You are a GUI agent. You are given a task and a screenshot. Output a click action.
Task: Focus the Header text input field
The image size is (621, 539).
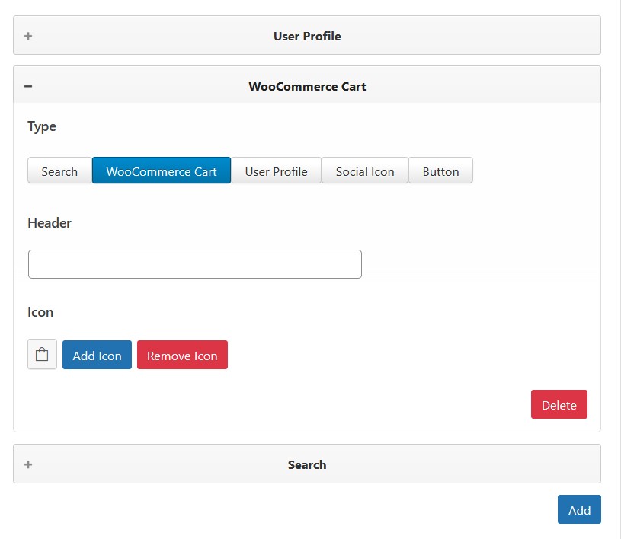tap(194, 264)
